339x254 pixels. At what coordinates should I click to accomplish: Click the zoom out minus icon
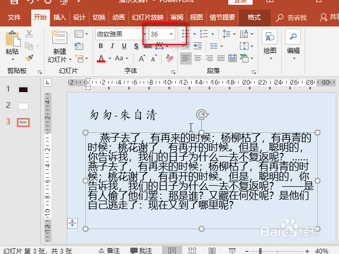247,251
